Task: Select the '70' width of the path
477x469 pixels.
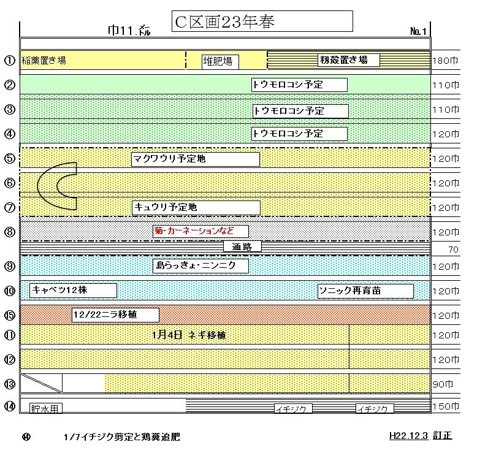Action: tap(453, 250)
